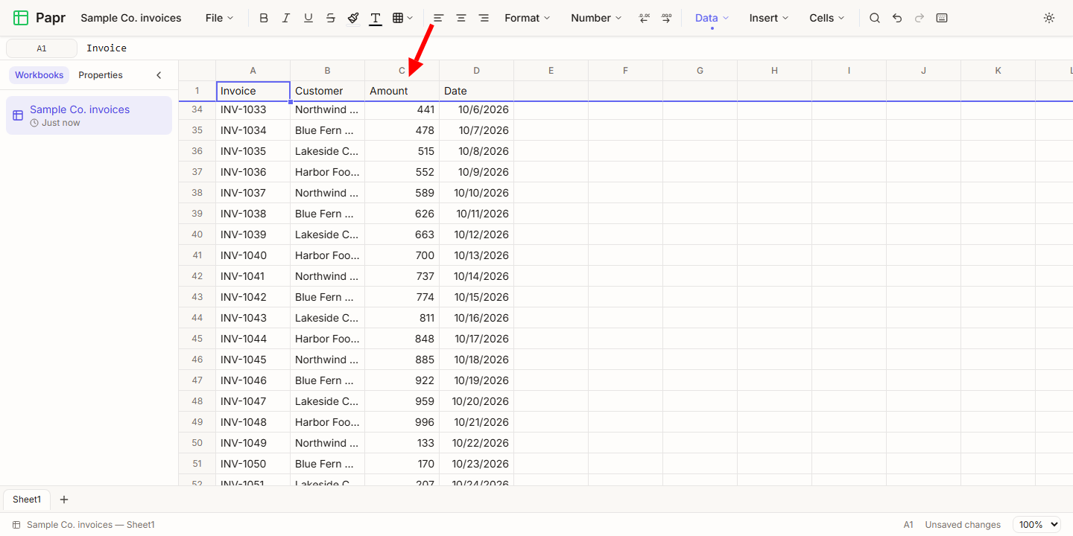Toggle italic formatting
Viewport: 1073px width, 536px height.
[x=286, y=18]
